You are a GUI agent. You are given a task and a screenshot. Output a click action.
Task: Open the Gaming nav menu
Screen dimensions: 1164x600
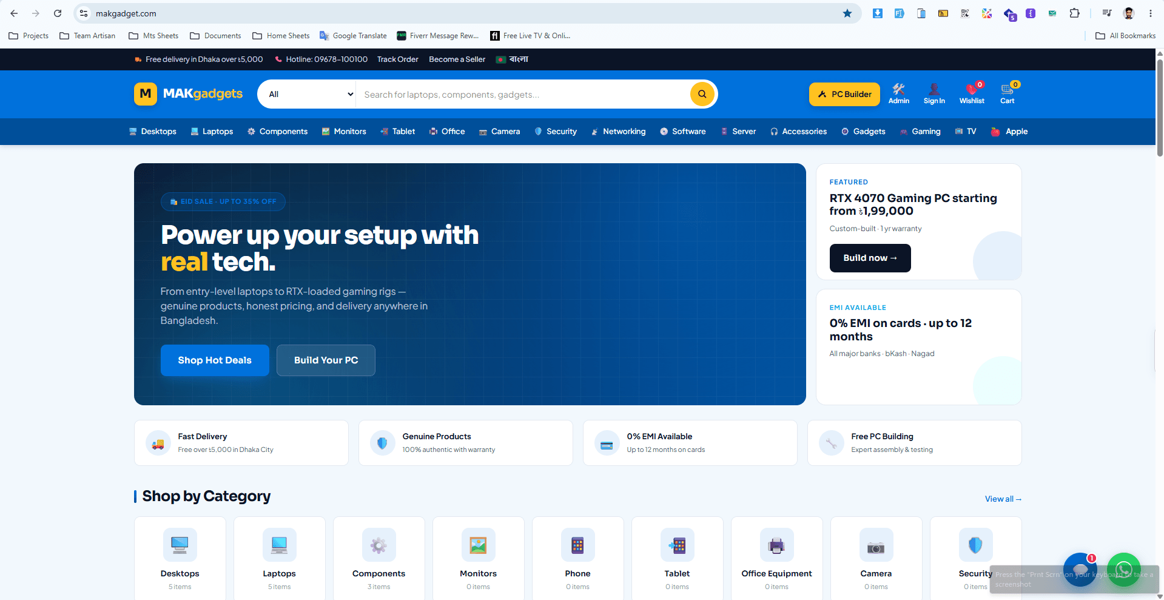click(920, 132)
